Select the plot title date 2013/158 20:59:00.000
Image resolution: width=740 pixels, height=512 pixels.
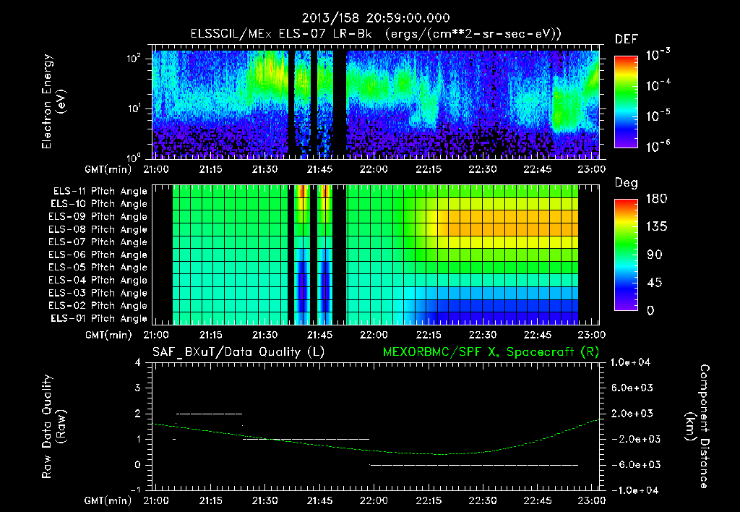coord(376,18)
